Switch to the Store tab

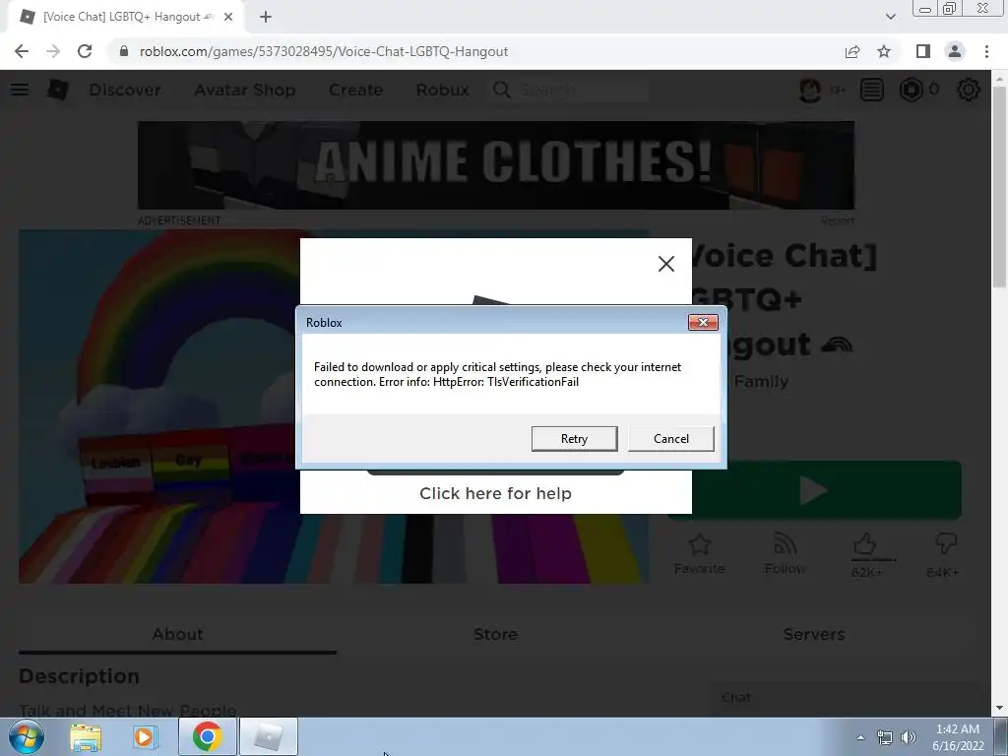pos(495,635)
